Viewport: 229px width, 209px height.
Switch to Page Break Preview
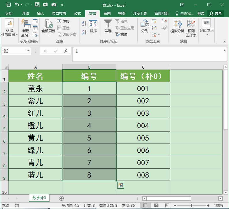click(167, 205)
